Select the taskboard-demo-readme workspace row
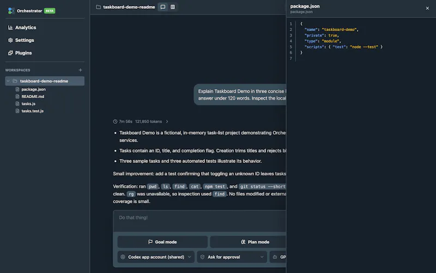This screenshot has width=436, height=273. [x=45, y=81]
